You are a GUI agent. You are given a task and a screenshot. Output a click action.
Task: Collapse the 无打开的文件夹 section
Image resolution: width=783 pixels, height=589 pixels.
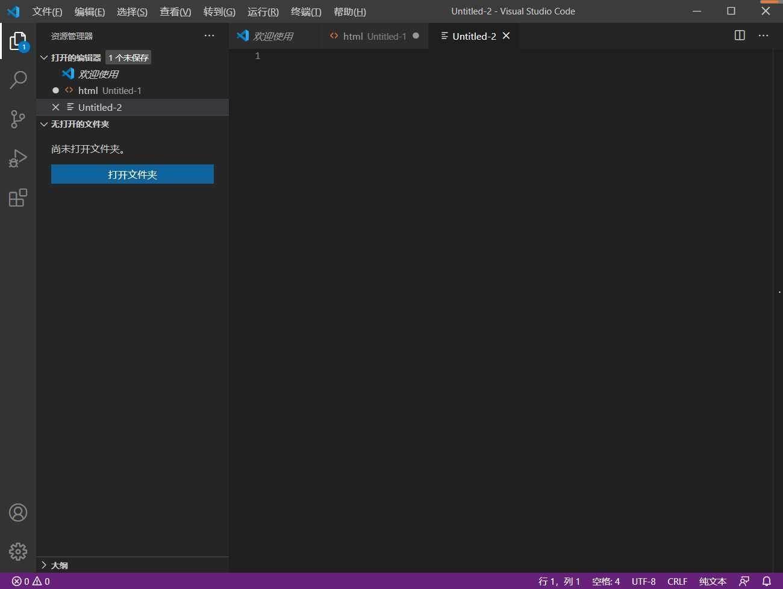(x=44, y=124)
